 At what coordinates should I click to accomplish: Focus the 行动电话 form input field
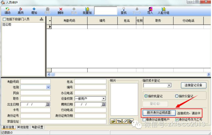point(90,110)
